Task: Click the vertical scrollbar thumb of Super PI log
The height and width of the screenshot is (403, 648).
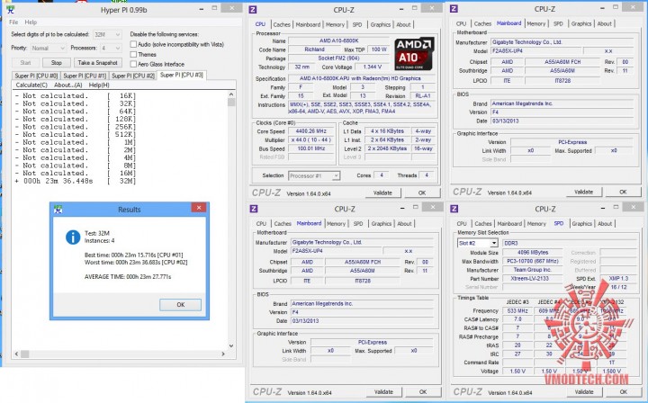Action: point(231,102)
